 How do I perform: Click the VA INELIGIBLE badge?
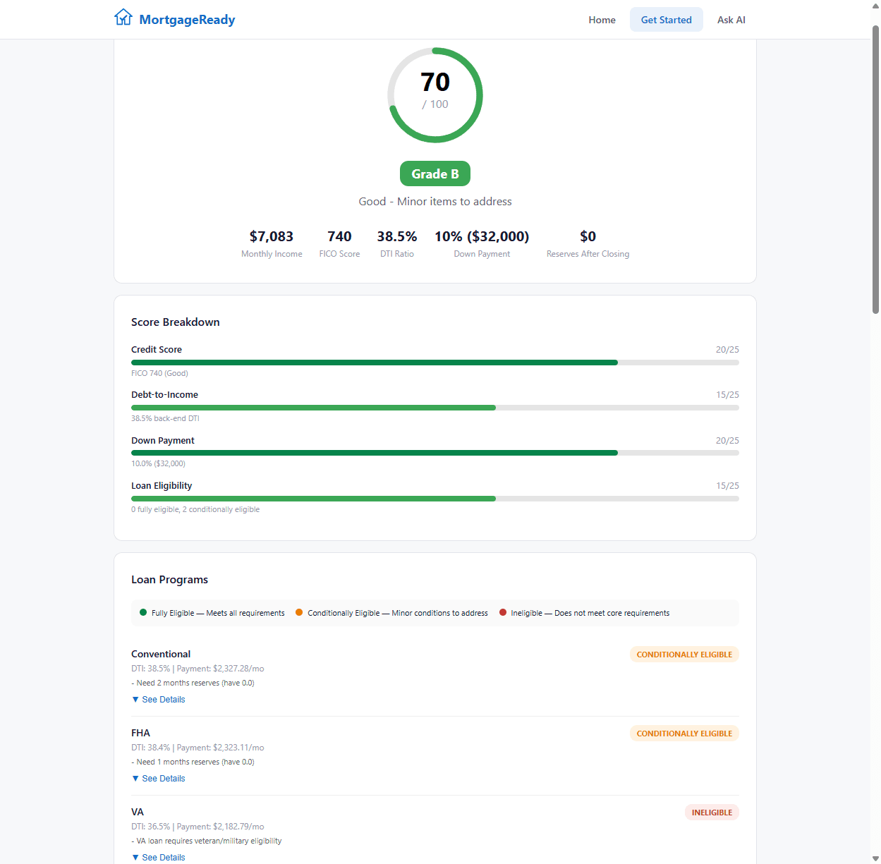[712, 813]
